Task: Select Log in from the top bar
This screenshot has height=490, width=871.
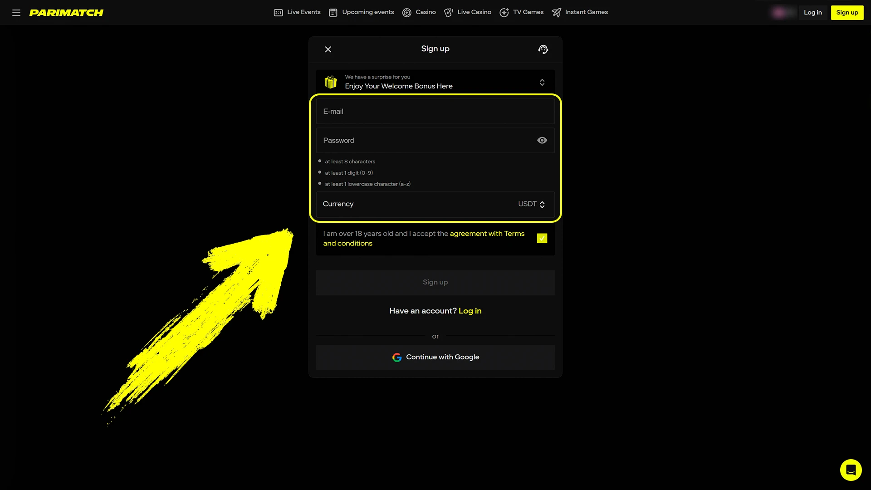Action: [813, 12]
